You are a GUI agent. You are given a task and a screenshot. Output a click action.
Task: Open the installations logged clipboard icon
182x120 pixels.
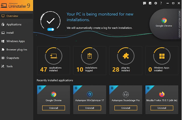coord(90,56)
